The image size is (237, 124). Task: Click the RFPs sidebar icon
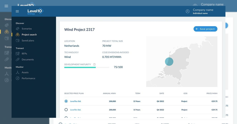tap(18, 54)
